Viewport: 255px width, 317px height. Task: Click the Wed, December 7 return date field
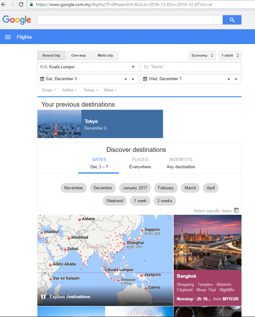tap(191, 79)
